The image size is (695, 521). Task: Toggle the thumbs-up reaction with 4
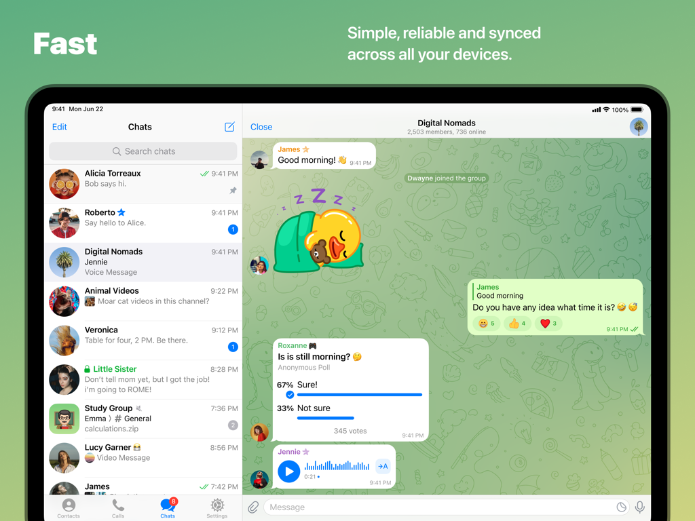516,324
